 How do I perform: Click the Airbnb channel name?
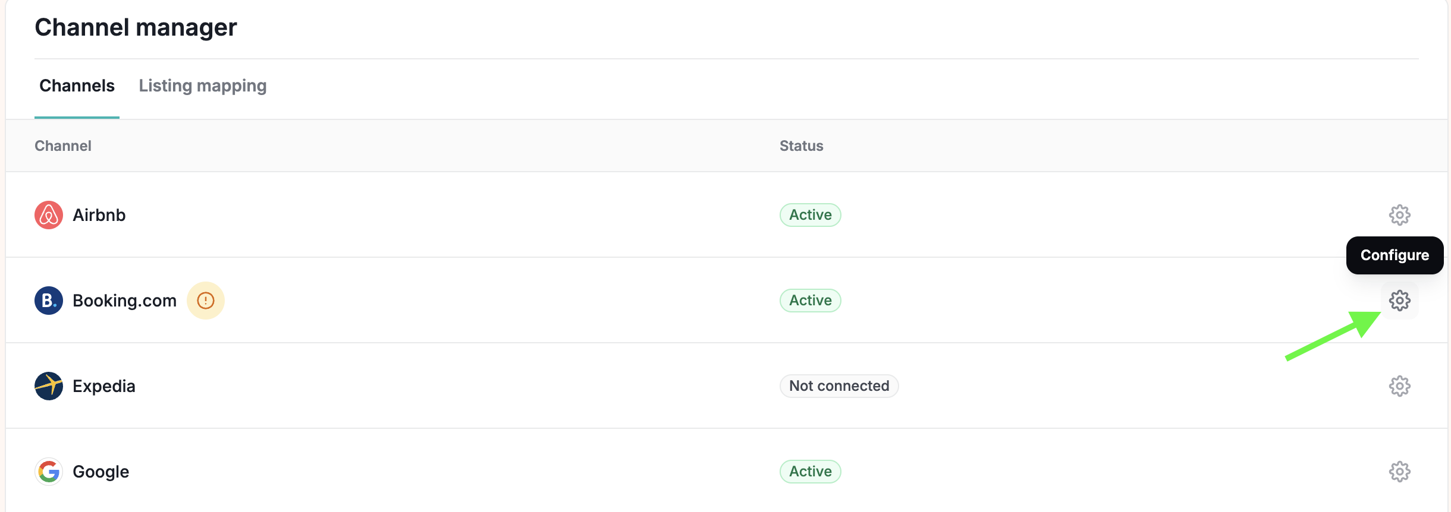(99, 215)
